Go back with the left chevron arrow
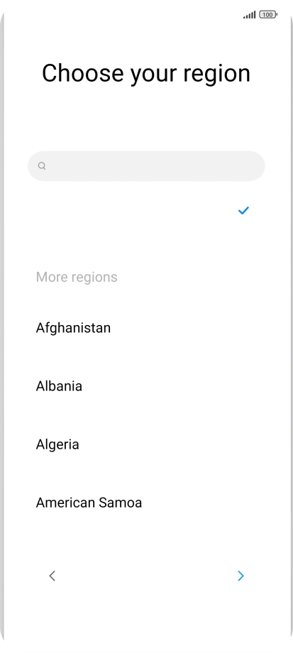The height and width of the screenshot is (653, 293). (52, 576)
